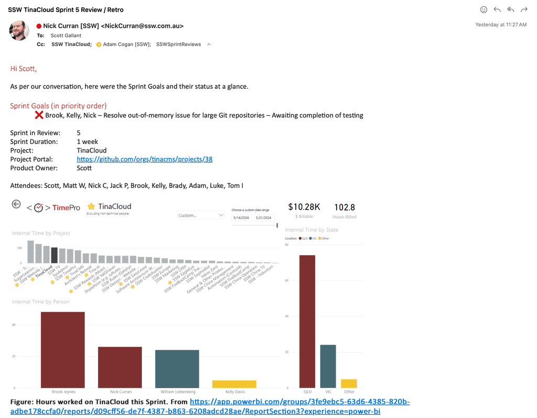The height and width of the screenshot is (418, 537).
Task: Open the Custom... date range dropdown
Action: click(x=201, y=215)
